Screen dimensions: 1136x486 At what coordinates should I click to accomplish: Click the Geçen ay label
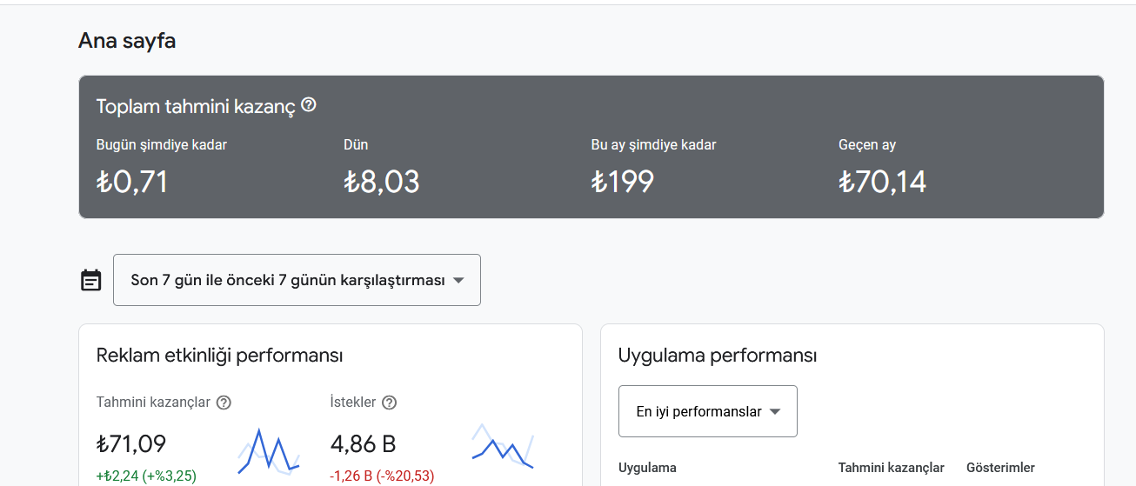point(867,145)
